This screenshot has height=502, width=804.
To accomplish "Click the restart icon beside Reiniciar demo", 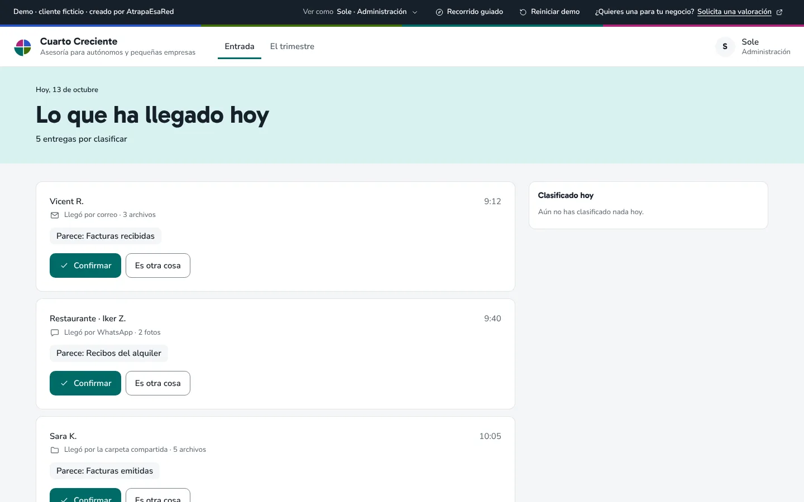I will pos(523,12).
